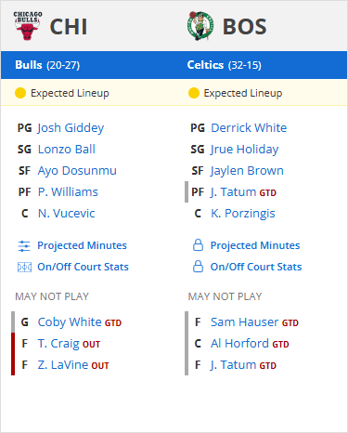The image size is (348, 433).
Task: Open Lonzo Ball's player link
Action: [x=67, y=150]
